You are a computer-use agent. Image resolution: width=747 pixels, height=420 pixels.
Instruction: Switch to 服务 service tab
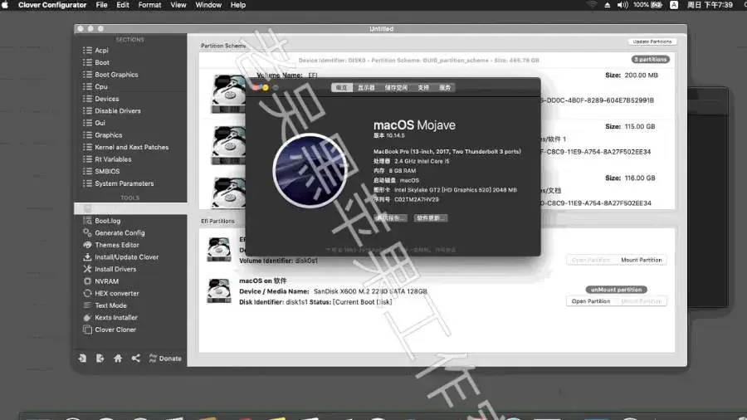445,88
